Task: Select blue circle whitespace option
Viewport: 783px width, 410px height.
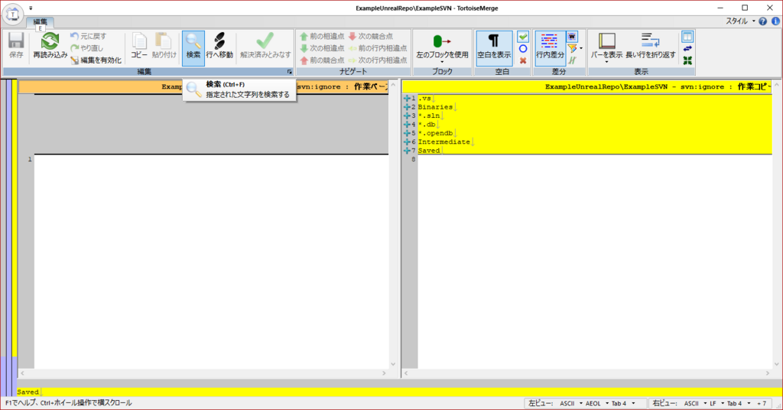Action: pyautogui.click(x=523, y=48)
